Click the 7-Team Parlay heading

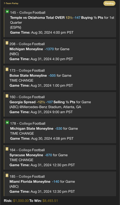pos(11,3)
